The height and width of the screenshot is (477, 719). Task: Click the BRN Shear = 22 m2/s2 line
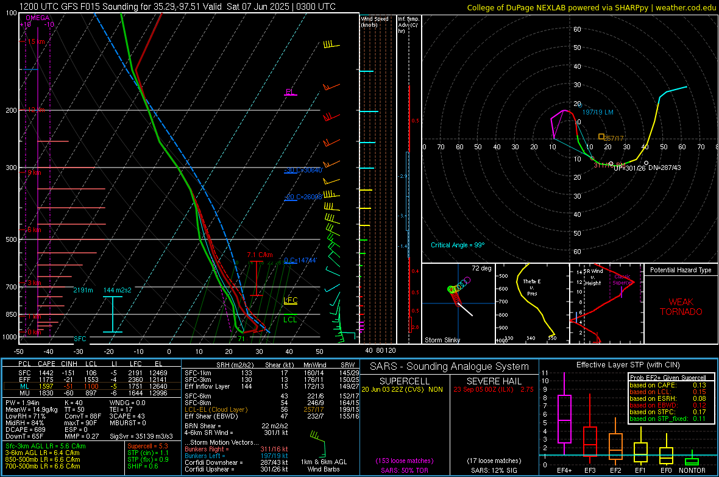236,426
